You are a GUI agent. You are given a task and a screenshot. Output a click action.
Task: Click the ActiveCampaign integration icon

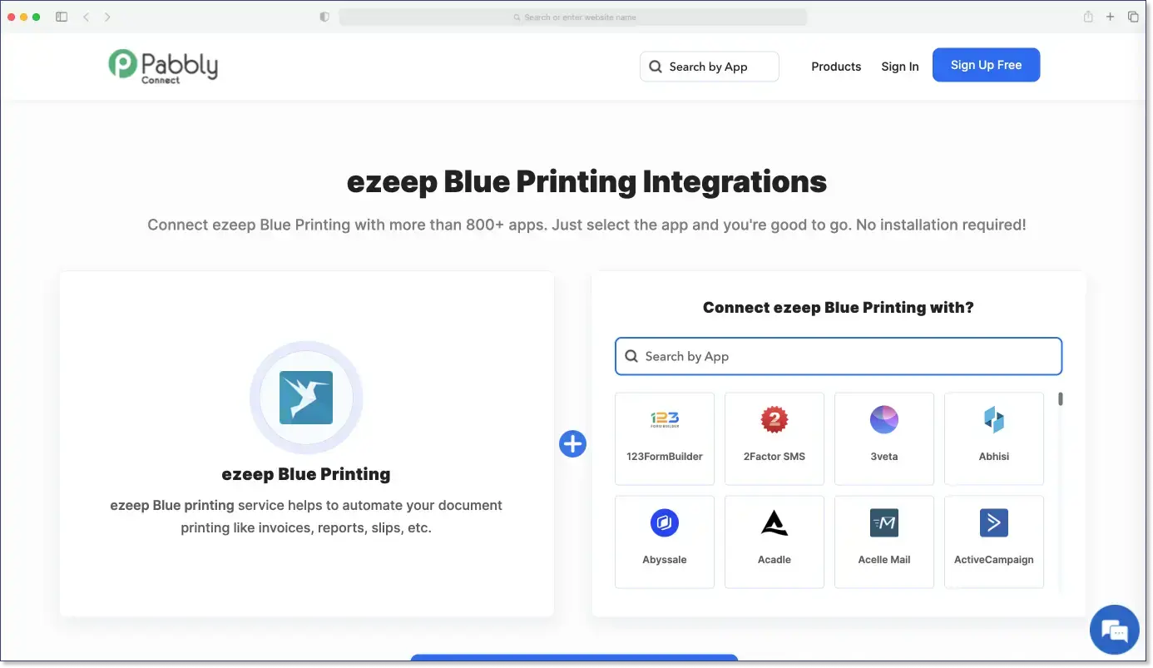(993, 522)
